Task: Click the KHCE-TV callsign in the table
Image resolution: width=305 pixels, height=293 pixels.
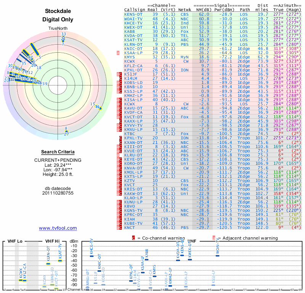Action: 133,23
